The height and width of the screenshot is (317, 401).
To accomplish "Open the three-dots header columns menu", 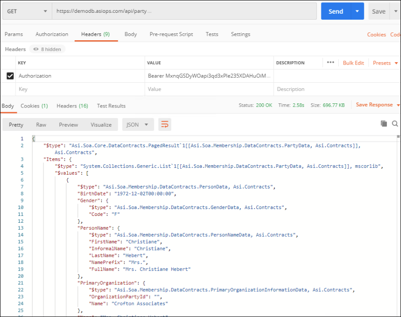I will (x=331, y=63).
